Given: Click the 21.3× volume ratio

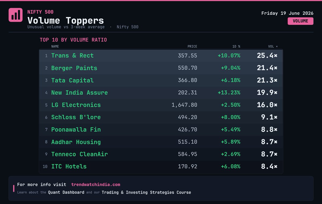Looking at the screenshot, I should point(267,80).
